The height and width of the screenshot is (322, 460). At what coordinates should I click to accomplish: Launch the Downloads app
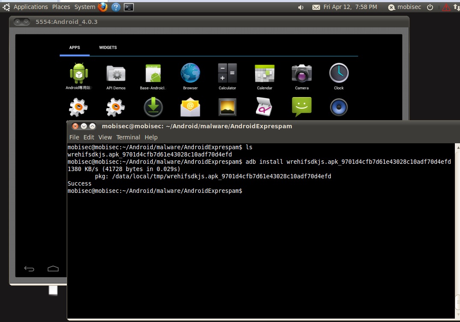coord(153,107)
